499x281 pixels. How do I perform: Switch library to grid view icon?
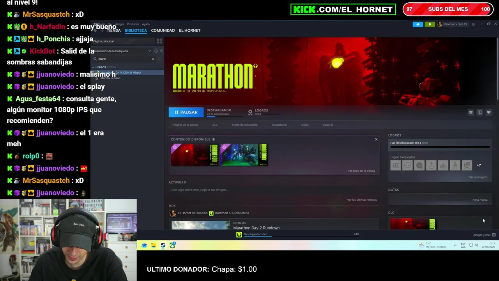tap(159, 41)
